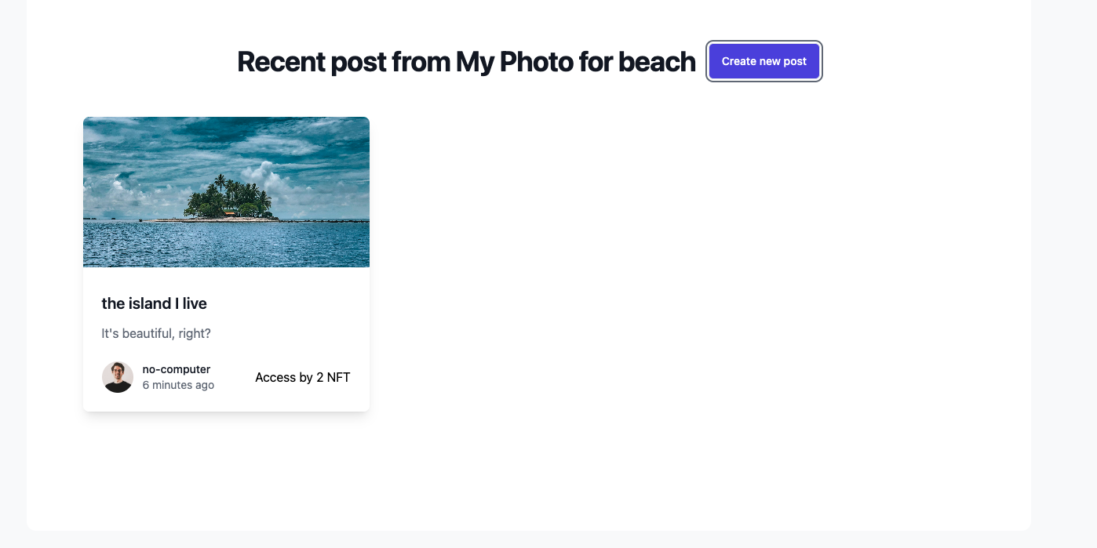Click the '6 minutes ago' timestamp

point(178,385)
